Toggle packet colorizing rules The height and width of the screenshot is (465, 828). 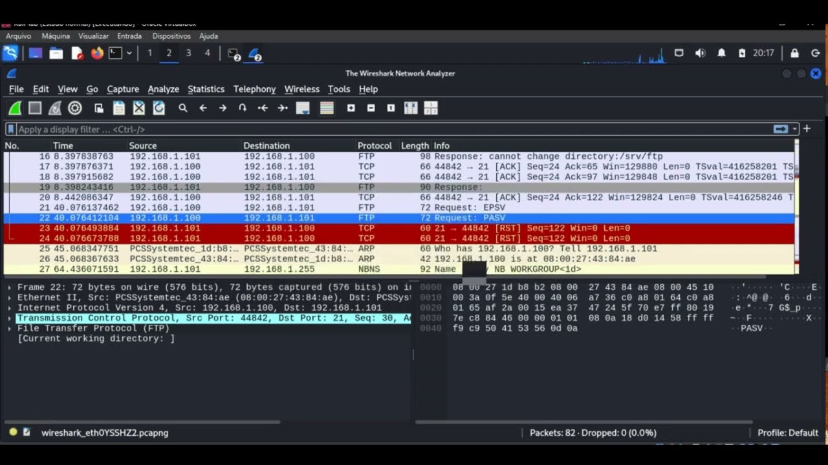[x=327, y=108]
